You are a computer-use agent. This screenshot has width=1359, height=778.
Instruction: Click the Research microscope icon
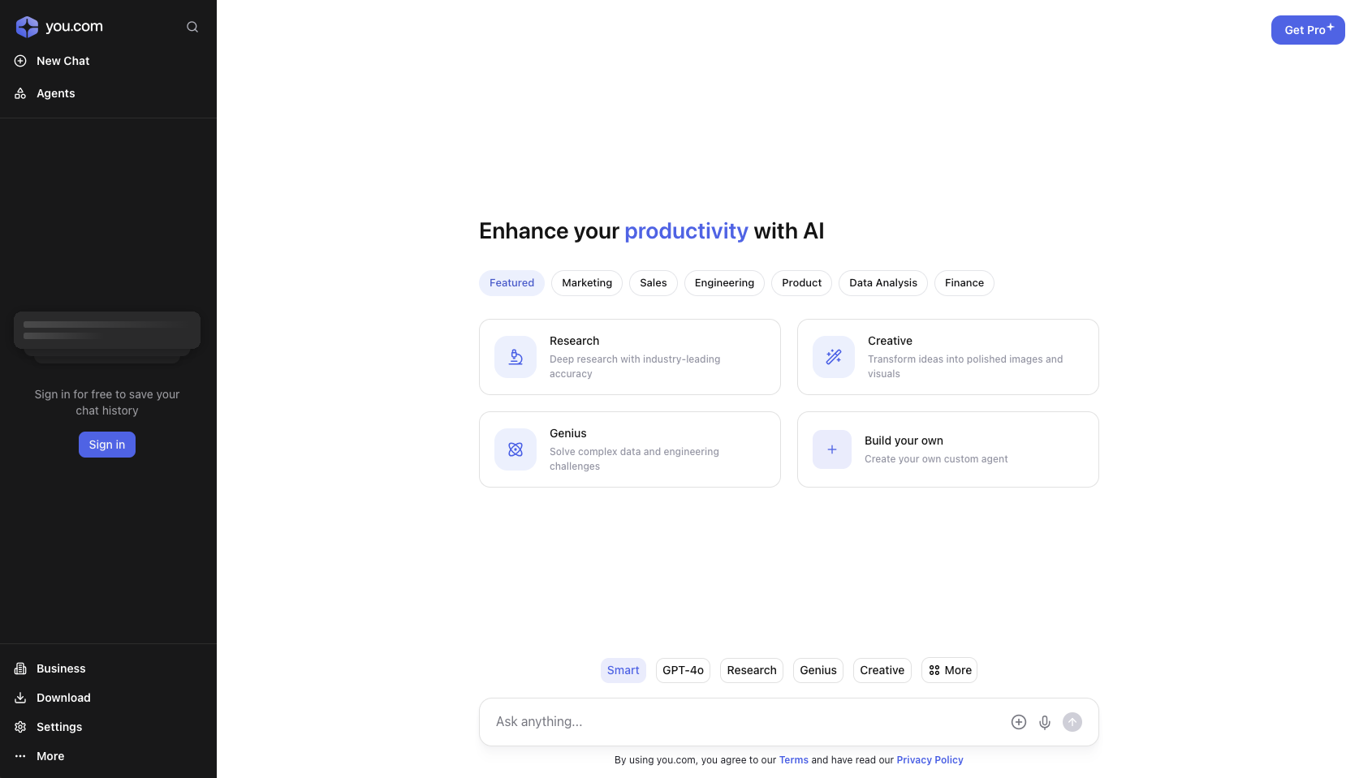click(x=516, y=357)
